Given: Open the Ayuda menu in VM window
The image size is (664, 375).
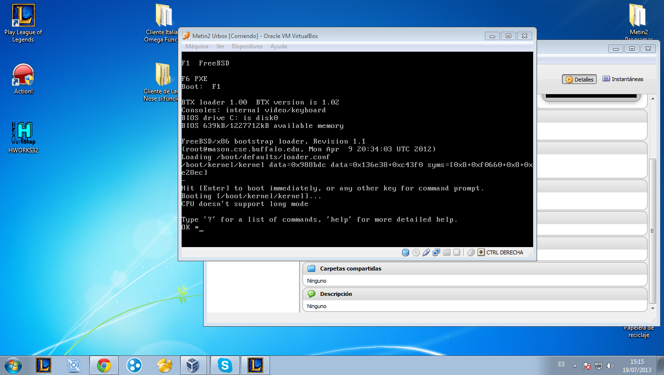Looking at the screenshot, I should [279, 46].
